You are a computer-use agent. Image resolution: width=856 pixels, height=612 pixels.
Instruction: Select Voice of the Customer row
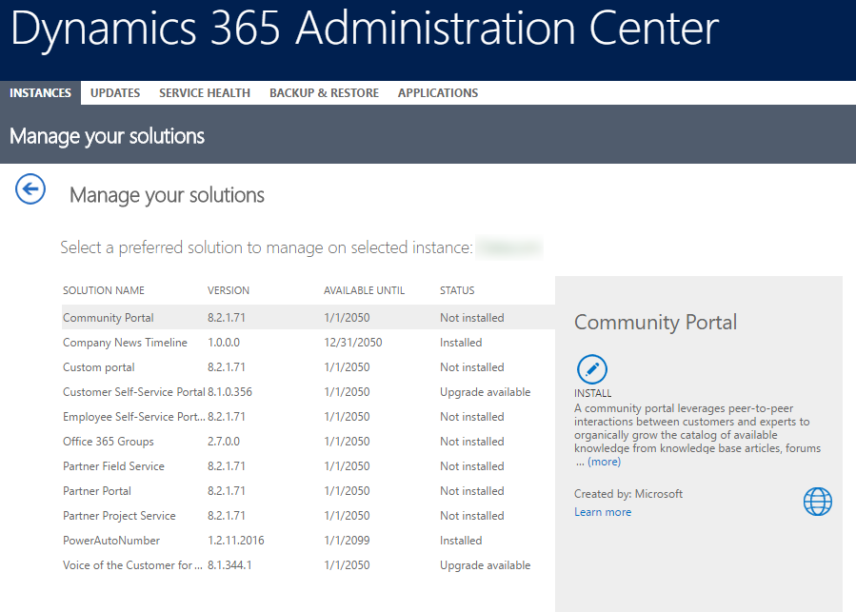coord(309,565)
